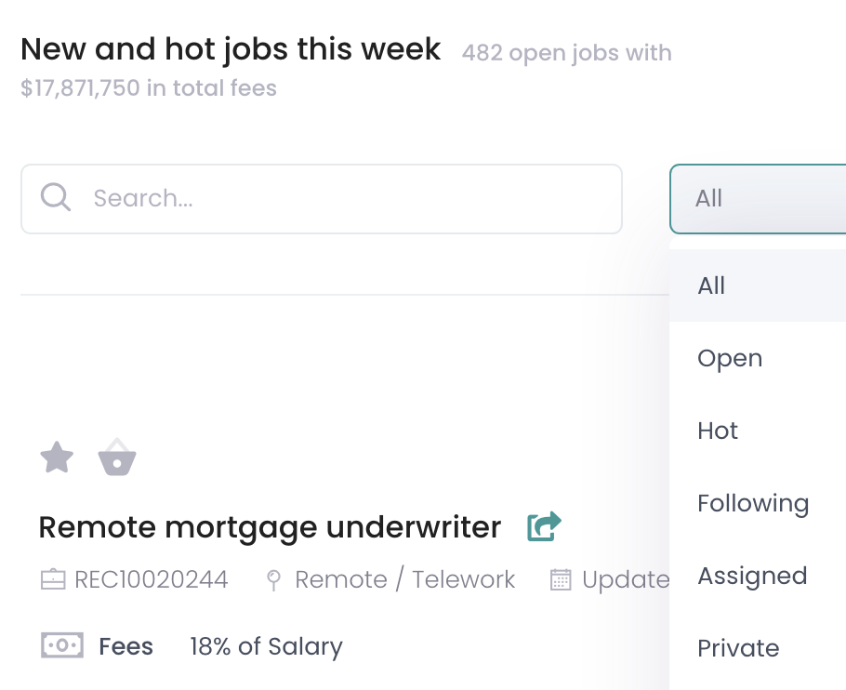Choose Open from the filter list
The height and width of the screenshot is (690, 846).
coord(730,358)
